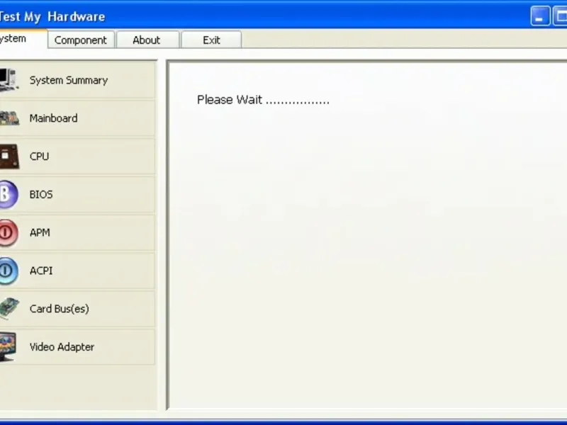Maximize the Test My Hardware window
The width and height of the screenshot is (567, 425).
(560, 16)
